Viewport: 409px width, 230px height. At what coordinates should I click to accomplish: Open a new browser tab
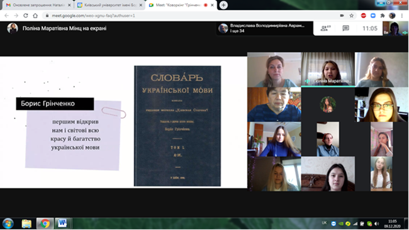click(223, 5)
